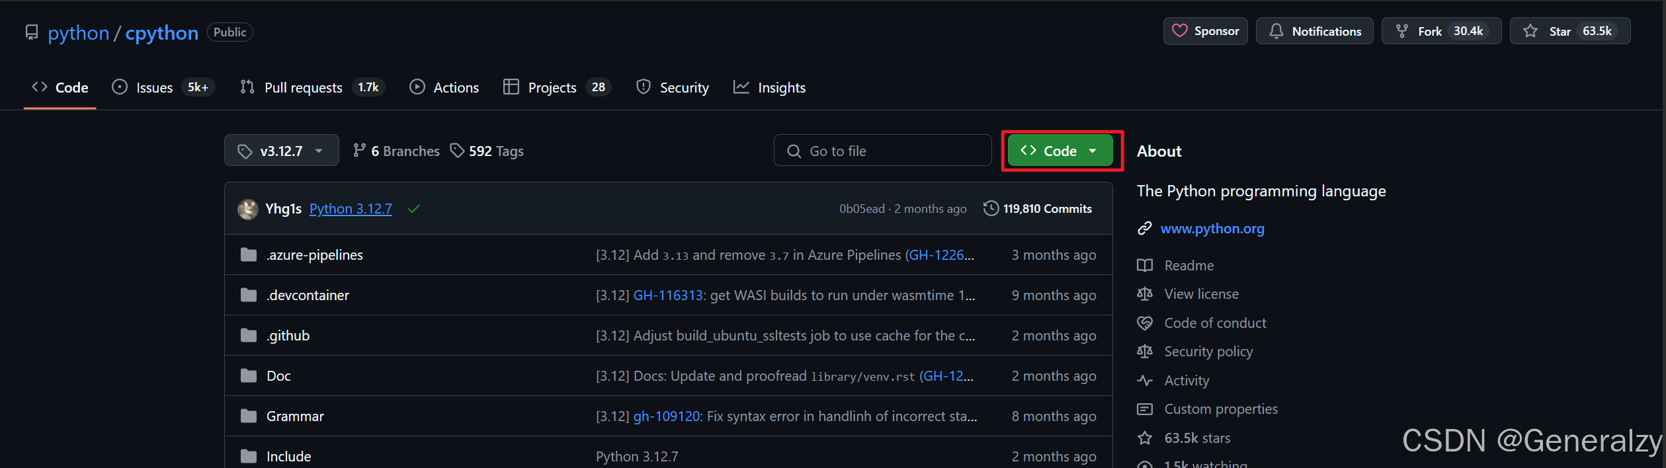Switch to the Code tab
Screen dimensions: 1666x468
[60, 87]
